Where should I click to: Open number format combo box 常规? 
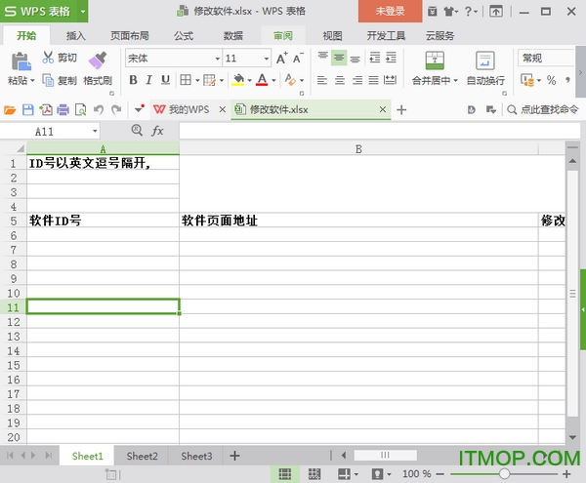pos(546,58)
